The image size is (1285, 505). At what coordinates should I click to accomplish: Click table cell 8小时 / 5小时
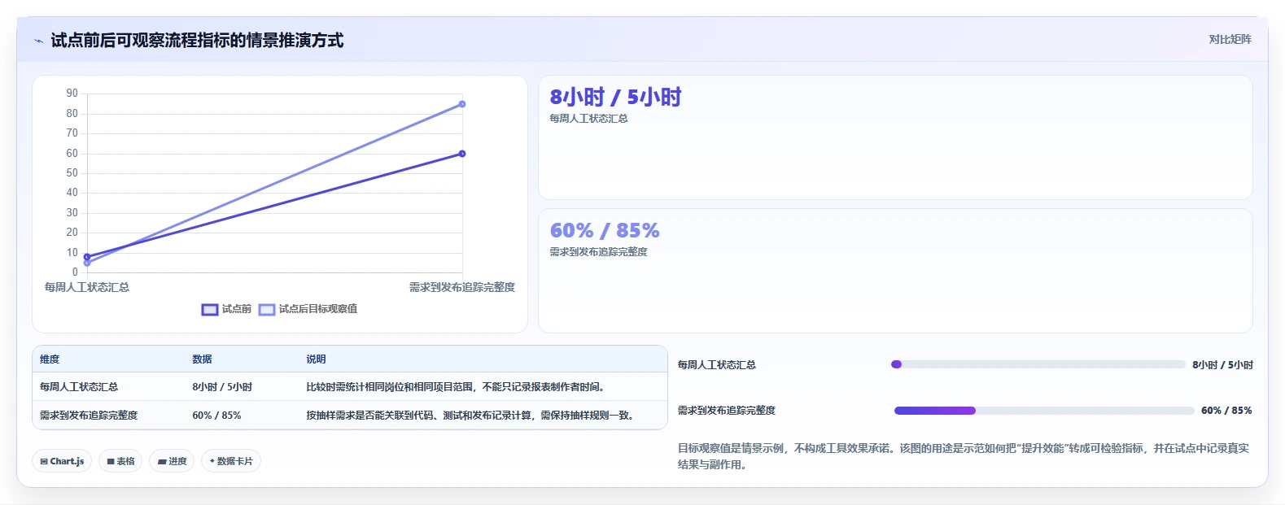pos(222,387)
